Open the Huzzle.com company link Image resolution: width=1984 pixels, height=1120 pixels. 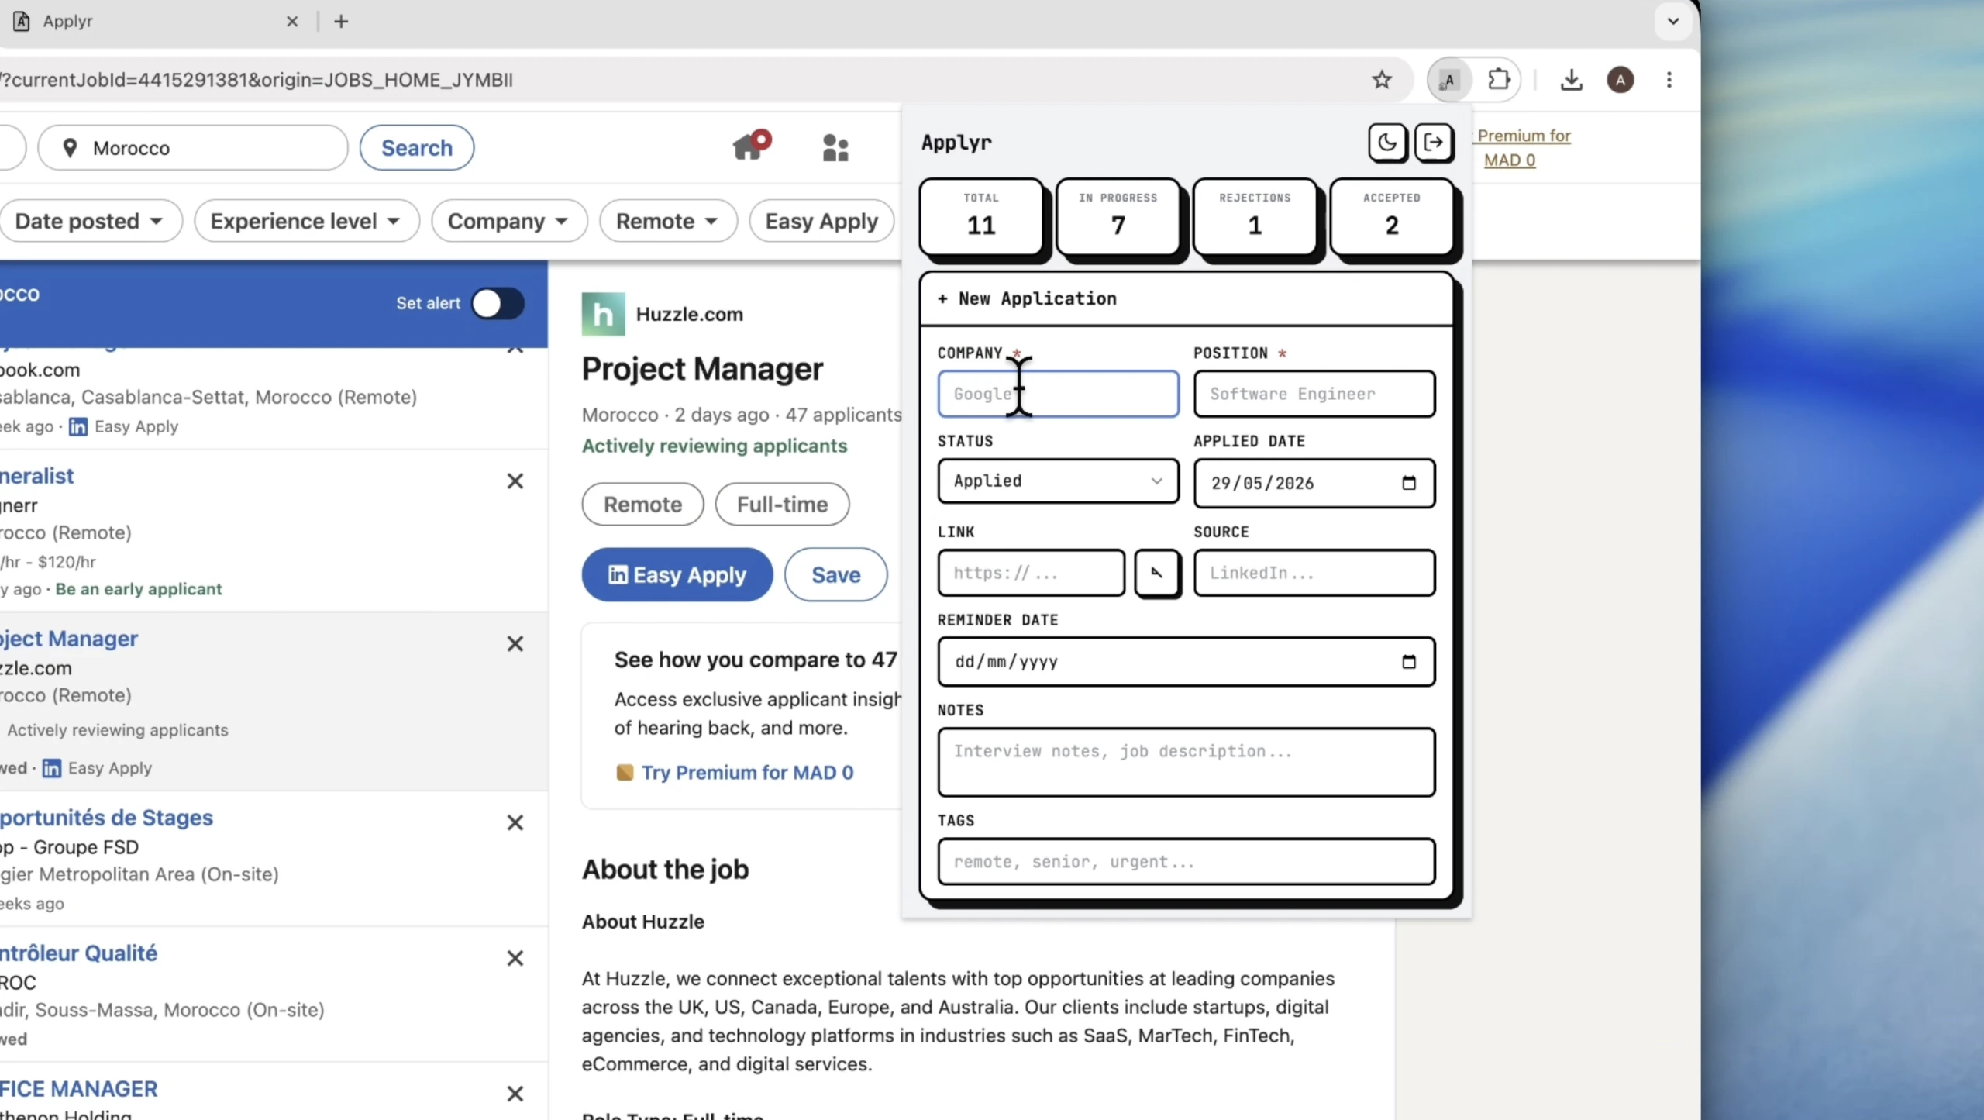coord(689,314)
